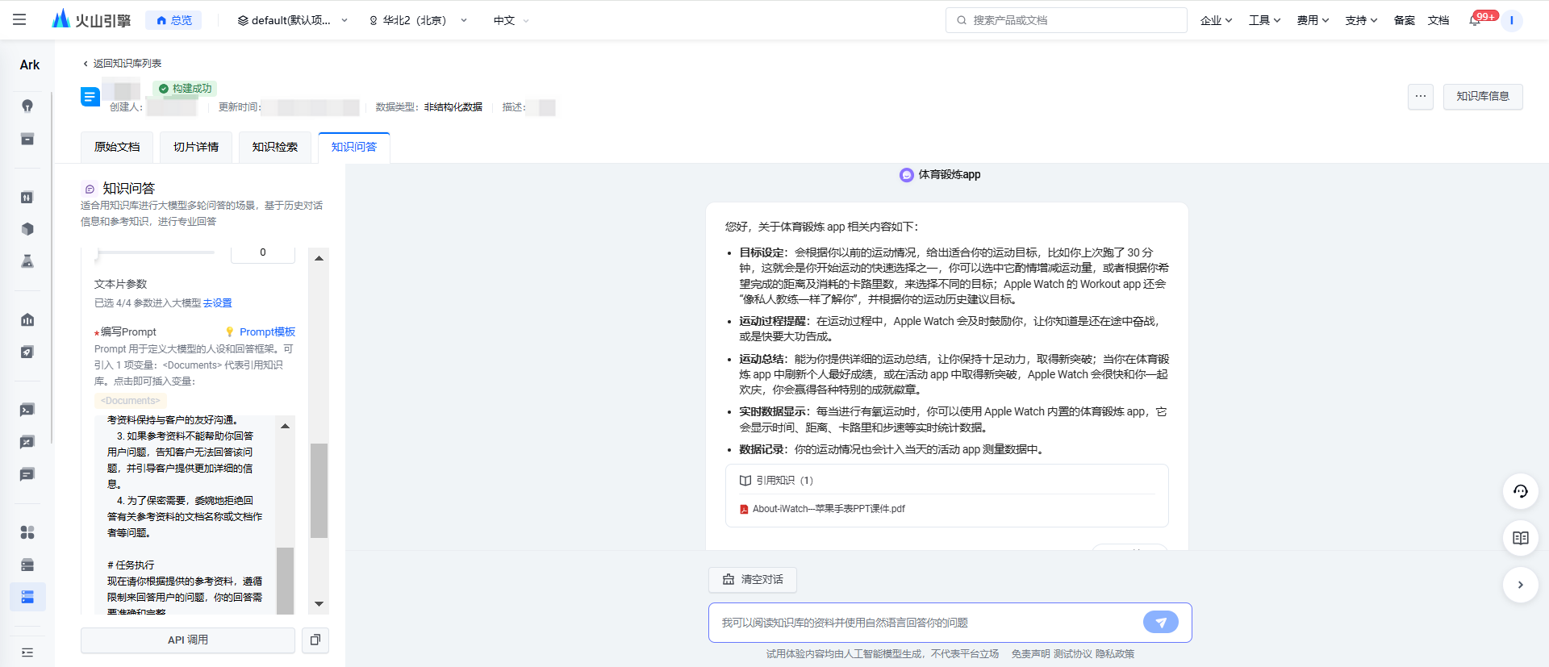Expand the 工具 menu
This screenshot has height=667, width=1549.
1264,20
